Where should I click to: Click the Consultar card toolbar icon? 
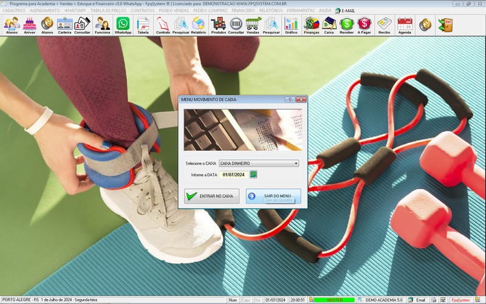pos(82,26)
